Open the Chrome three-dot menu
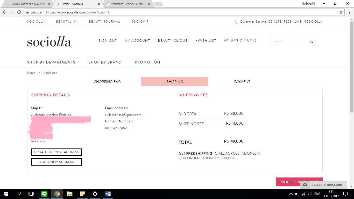Viewport: 354px width, 199px height. [x=349, y=12]
